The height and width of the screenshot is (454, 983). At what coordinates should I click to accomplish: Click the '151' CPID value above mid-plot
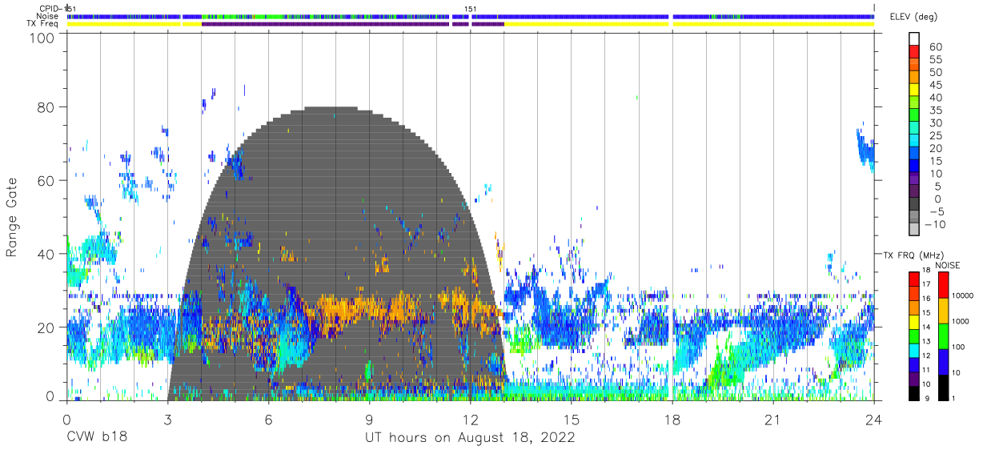[x=471, y=9]
